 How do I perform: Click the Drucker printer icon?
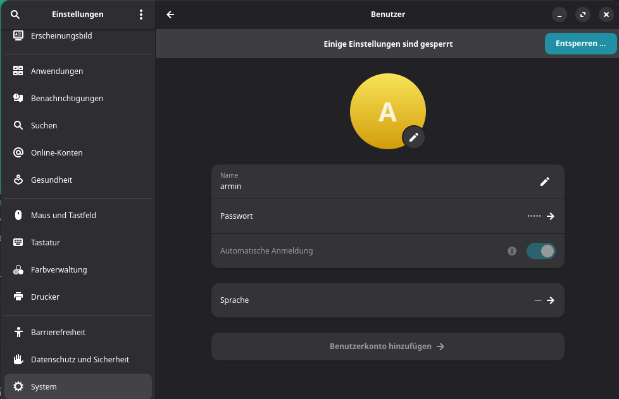click(x=18, y=297)
